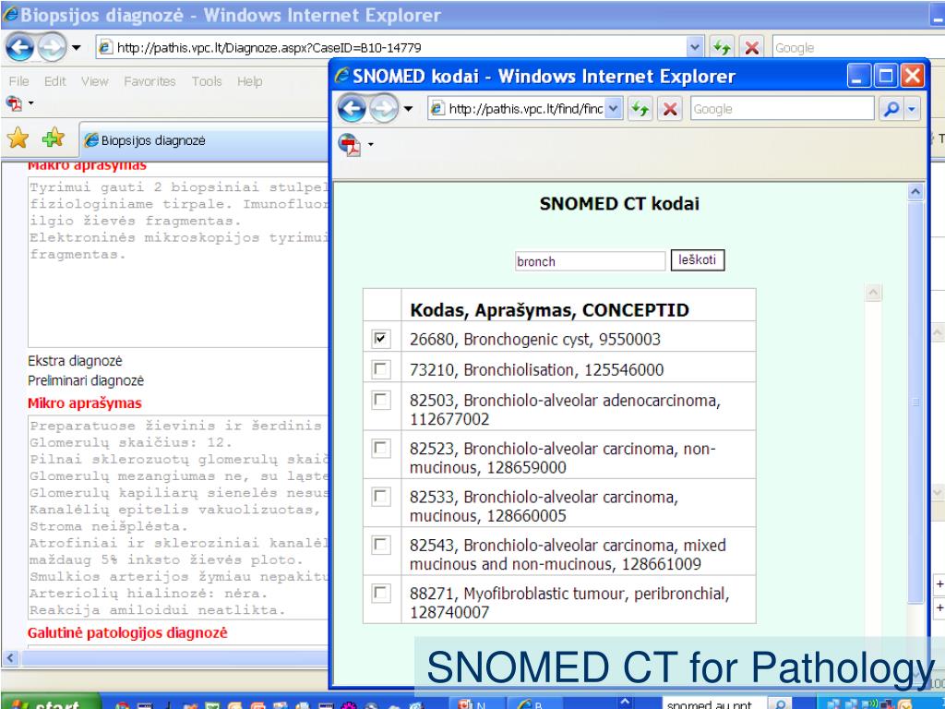Image resolution: width=945 pixels, height=709 pixels.
Task: Click the 'Kodas, Aprašymas, CONCEPTID' table header
Action: [x=549, y=310]
